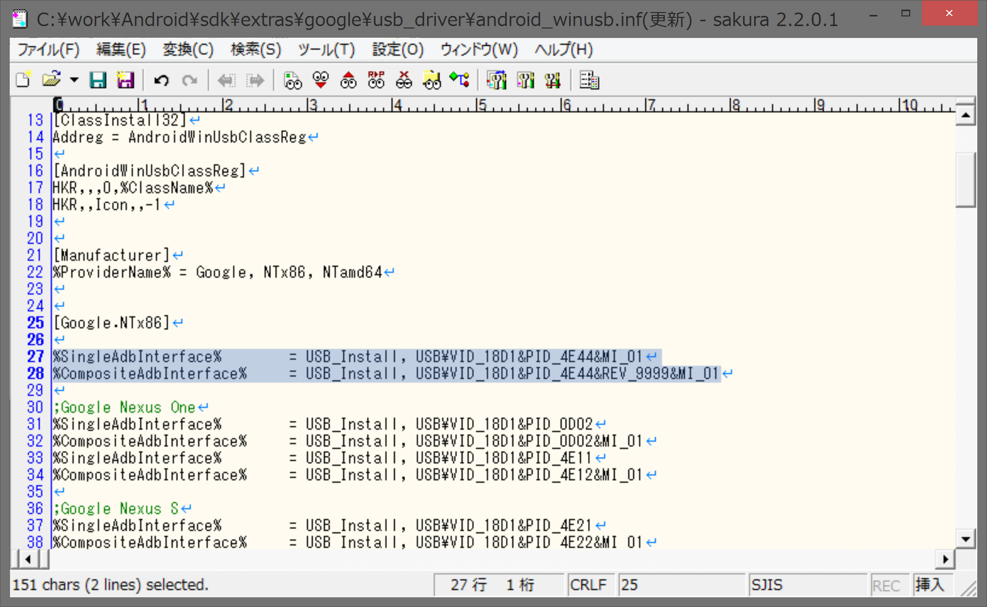Image resolution: width=987 pixels, height=607 pixels.
Task: Click the HKR,,,0,%ClassName% line
Action: point(133,188)
